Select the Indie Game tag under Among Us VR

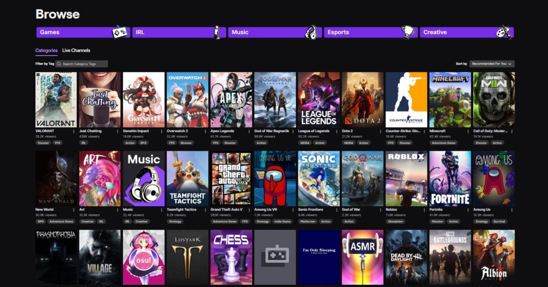pyautogui.click(x=283, y=221)
